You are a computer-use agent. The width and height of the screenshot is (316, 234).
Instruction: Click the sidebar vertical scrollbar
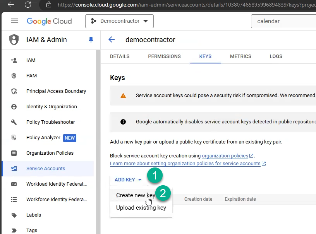pyautogui.click(x=98, y=142)
